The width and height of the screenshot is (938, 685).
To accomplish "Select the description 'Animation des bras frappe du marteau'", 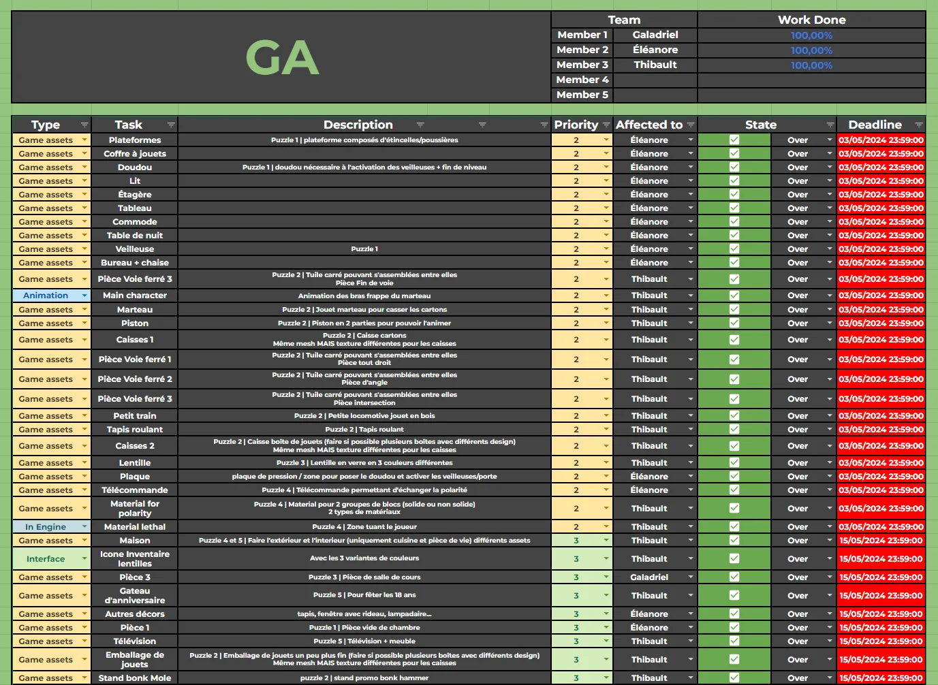I will pyautogui.click(x=364, y=296).
